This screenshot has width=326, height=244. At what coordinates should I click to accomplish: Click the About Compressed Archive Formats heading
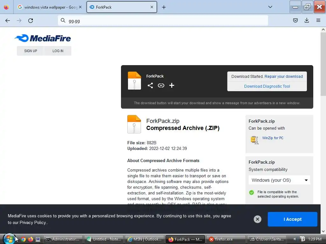(x=163, y=160)
